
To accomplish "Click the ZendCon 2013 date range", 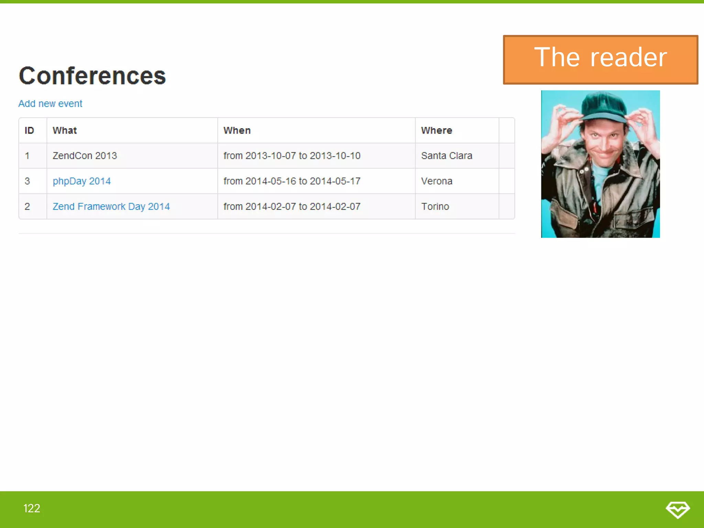I will click(x=292, y=156).
